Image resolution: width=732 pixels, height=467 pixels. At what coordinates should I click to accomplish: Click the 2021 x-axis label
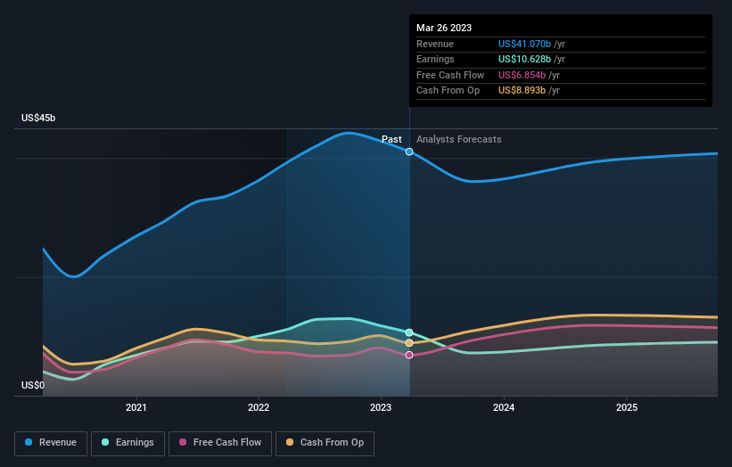coord(136,407)
